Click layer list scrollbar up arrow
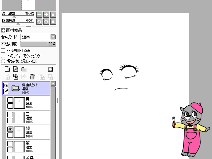Image resolution: width=212 pixels, height=159 pixels. point(53,83)
